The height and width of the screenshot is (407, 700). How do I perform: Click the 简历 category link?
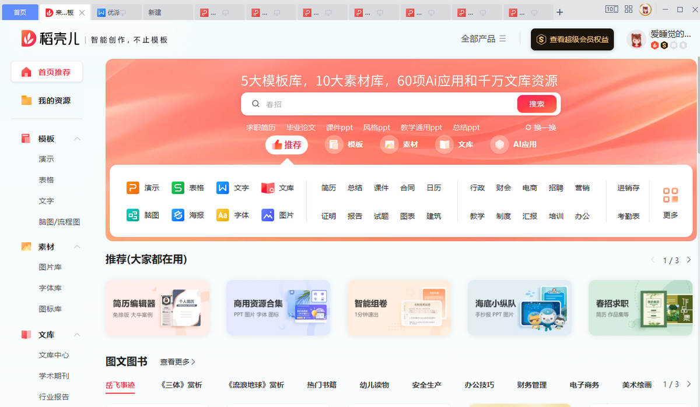point(328,187)
